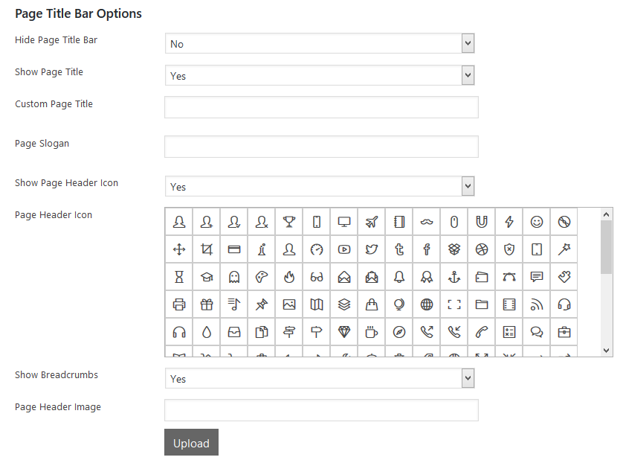Select the trophy icon

pyautogui.click(x=289, y=222)
